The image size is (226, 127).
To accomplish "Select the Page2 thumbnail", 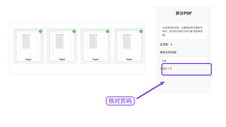I will [62, 46].
